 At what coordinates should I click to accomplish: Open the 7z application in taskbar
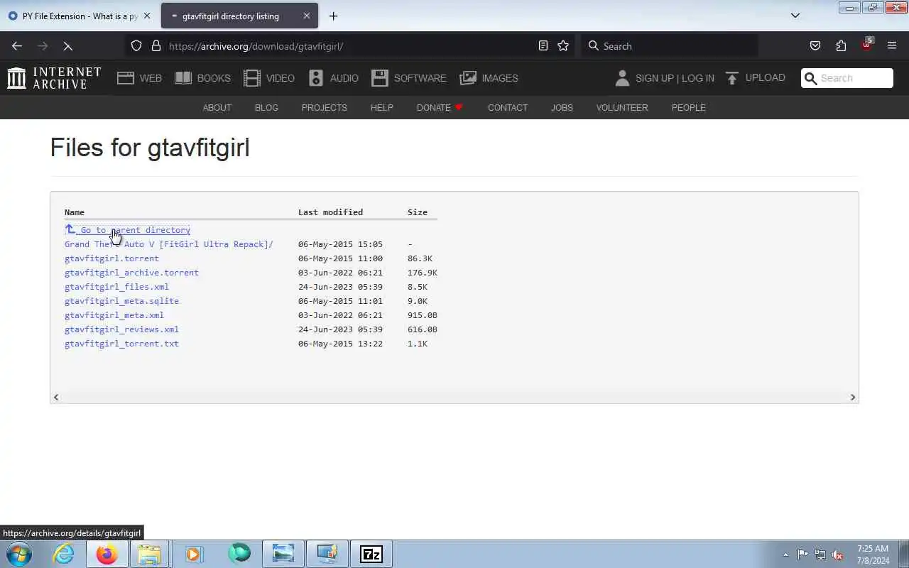point(371,554)
